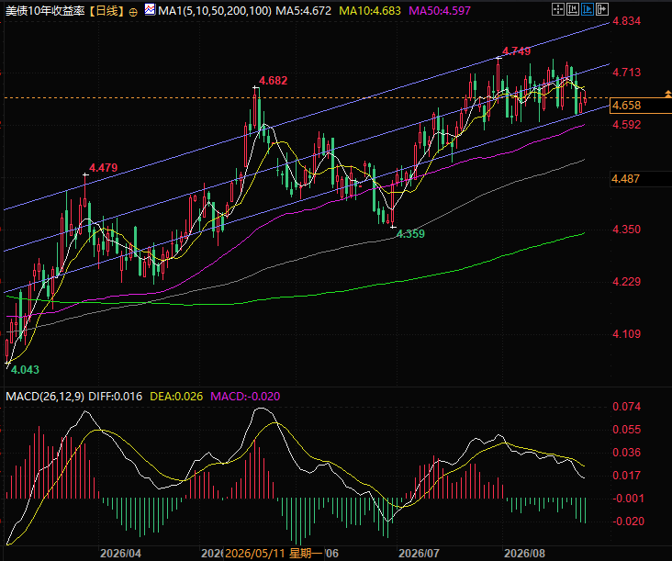Click the 4.109 price axis label
This screenshot has width=672, height=561.
pos(627,334)
